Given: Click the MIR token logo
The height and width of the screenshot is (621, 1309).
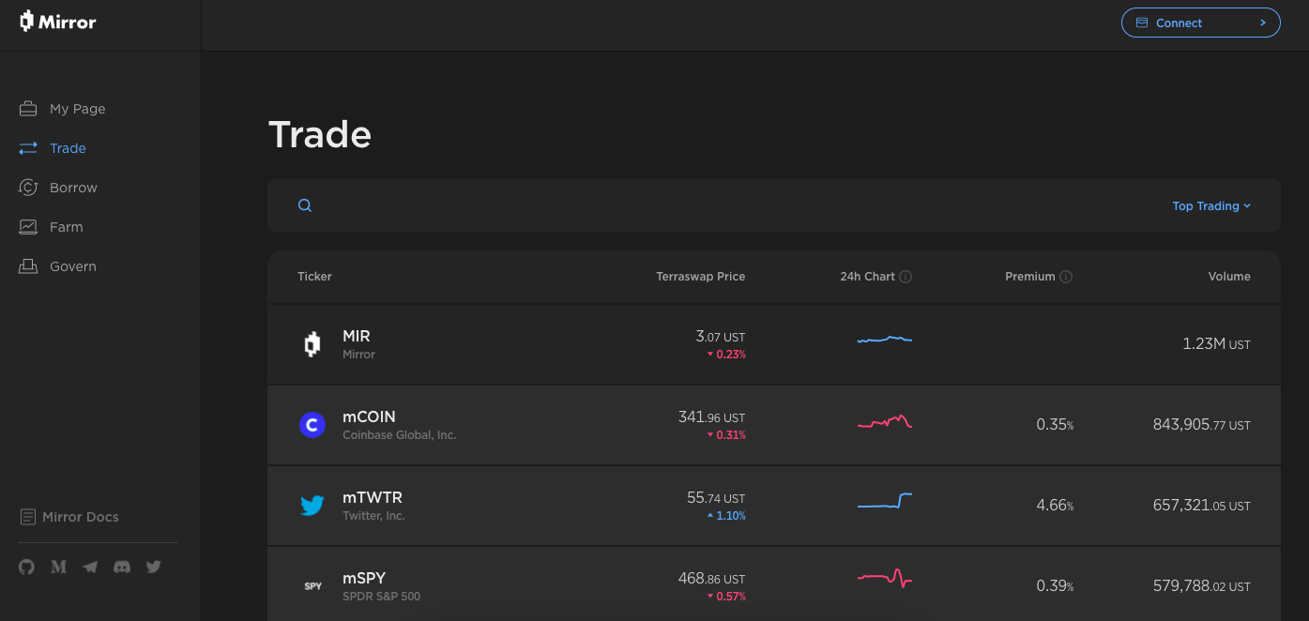Looking at the screenshot, I should coord(312,344).
